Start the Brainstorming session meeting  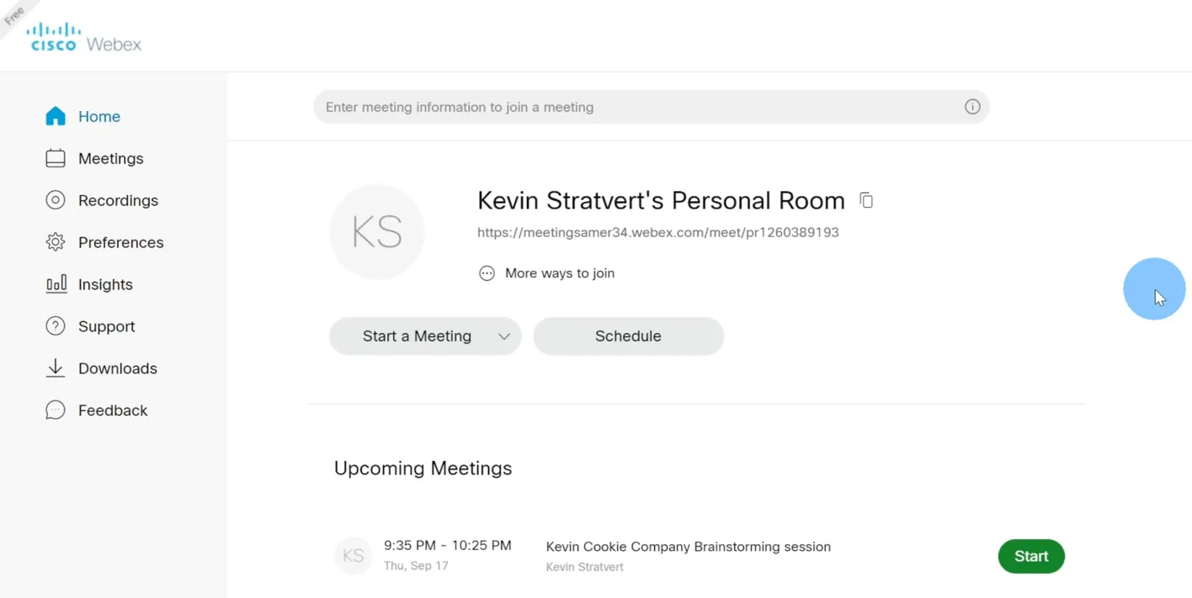[x=1030, y=556]
